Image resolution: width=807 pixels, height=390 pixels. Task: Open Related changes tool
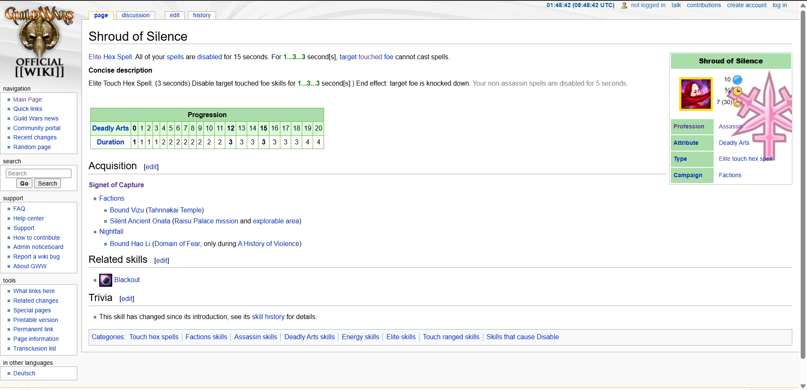point(36,301)
